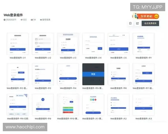Click the orange GO banner button
Image resolution: width=168 pixels, height=134 pixels.
coord(146,16)
